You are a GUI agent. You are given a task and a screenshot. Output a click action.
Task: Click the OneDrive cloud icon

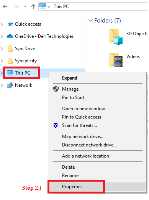coord(10,36)
